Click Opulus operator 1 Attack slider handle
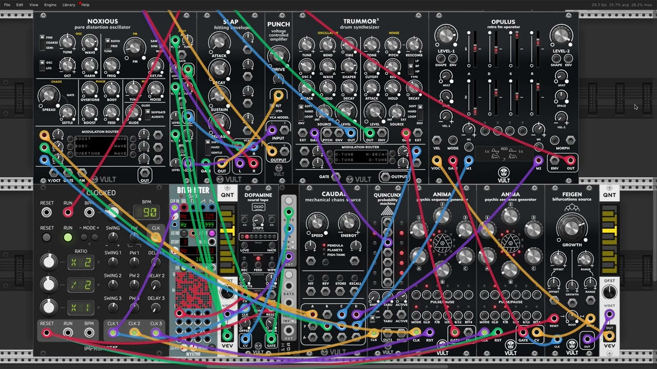This screenshot has height=369, width=657. [475, 49]
